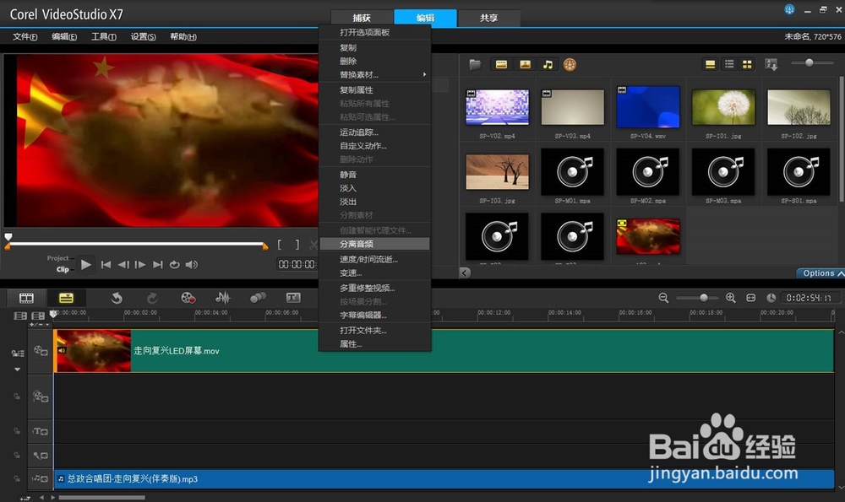
Task: Step forward one frame
Action: click(140, 264)
